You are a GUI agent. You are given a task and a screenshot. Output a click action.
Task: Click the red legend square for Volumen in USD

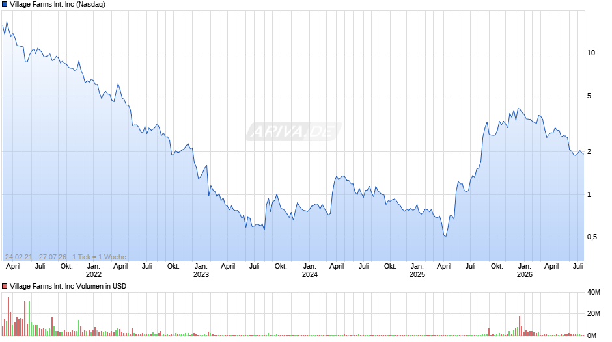coord(5,286)
